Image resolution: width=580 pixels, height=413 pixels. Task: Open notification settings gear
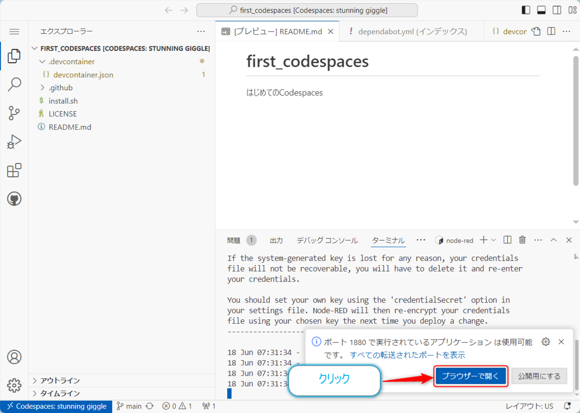click(546, 342)
